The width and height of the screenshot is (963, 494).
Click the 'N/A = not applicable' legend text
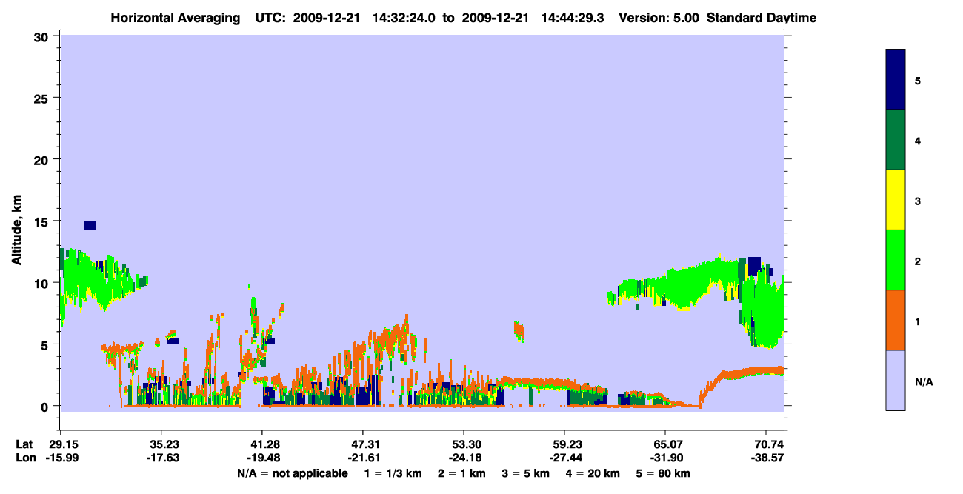point(292,473)
